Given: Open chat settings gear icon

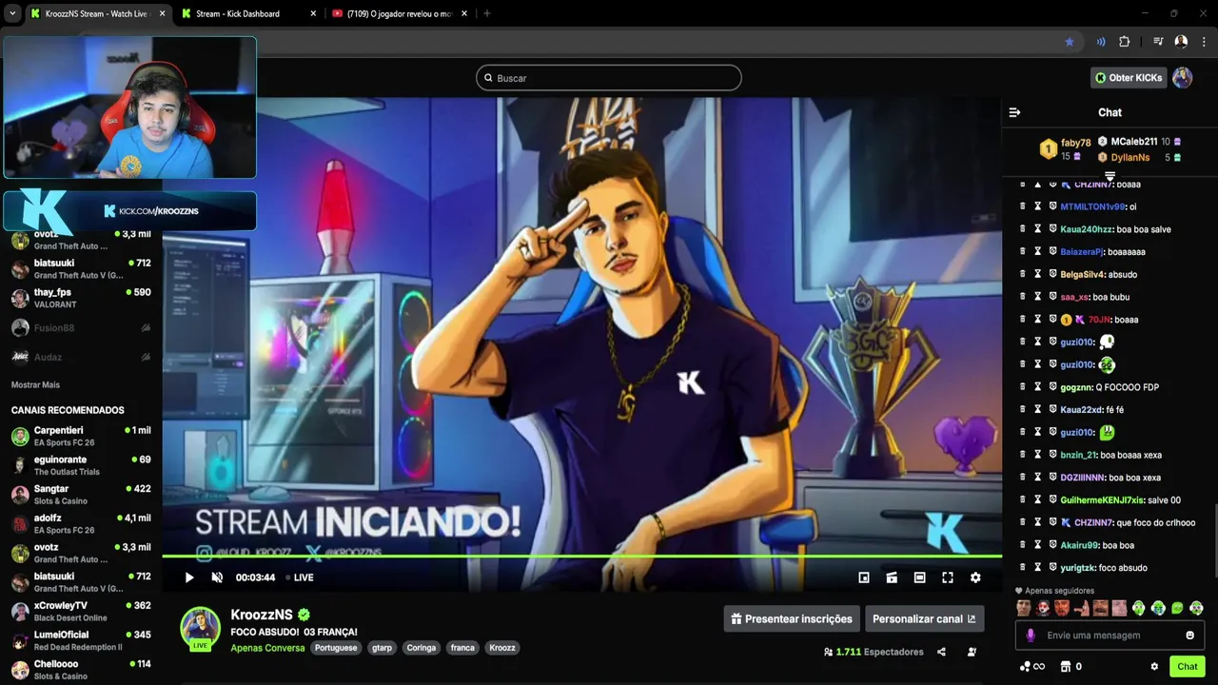Looking at the screenshot, I should pos(1154,667).
